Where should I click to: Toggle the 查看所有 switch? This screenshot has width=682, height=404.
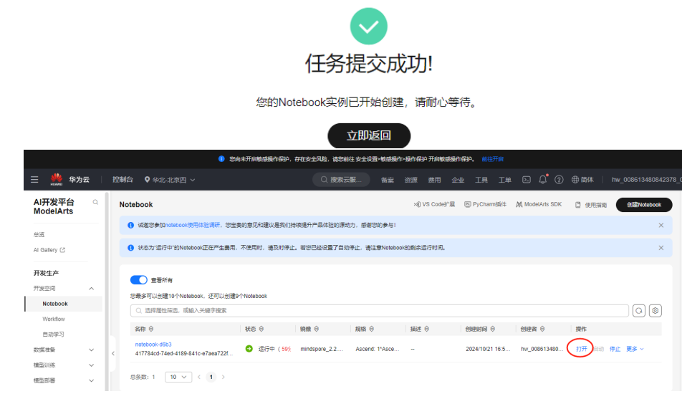click(x=138, y=280)
